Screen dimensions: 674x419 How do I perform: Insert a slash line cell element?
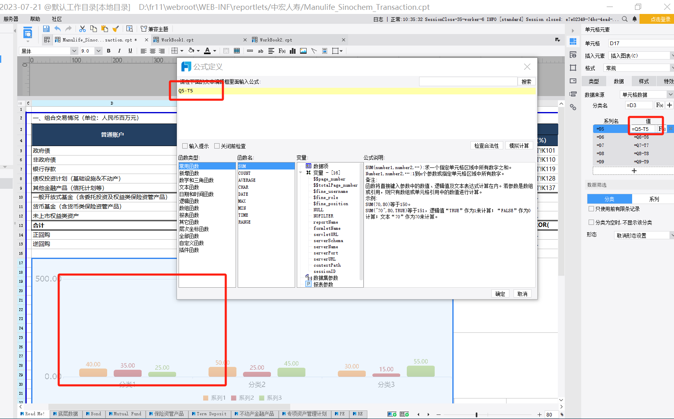(x=314, y=51)
